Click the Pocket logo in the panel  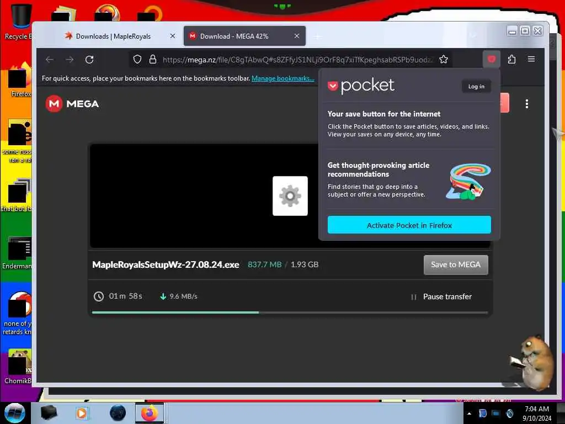click(x=361, y=86)
